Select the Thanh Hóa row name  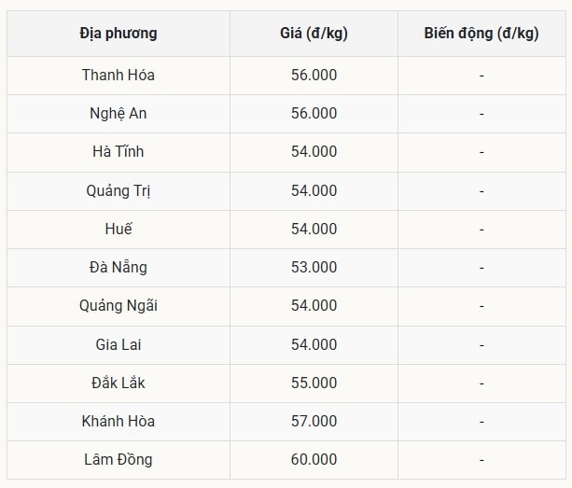tap(119, 75)
